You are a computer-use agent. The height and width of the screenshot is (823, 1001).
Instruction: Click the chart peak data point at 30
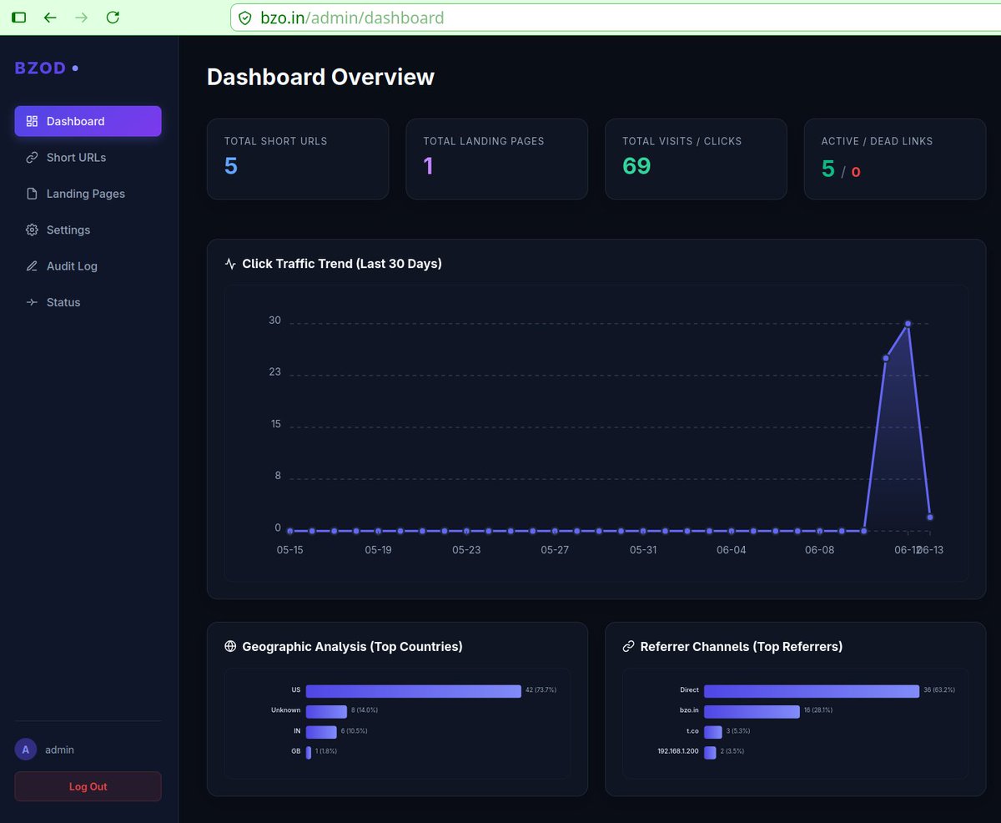pyautogui.click(x=908, y=323)
